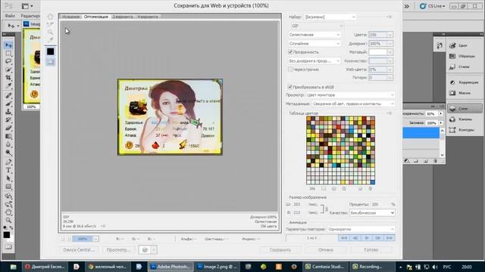Select the Crop tool
The height and width of the screenshot is (272, 485).
pyautogui.click(x=8, y=78)
